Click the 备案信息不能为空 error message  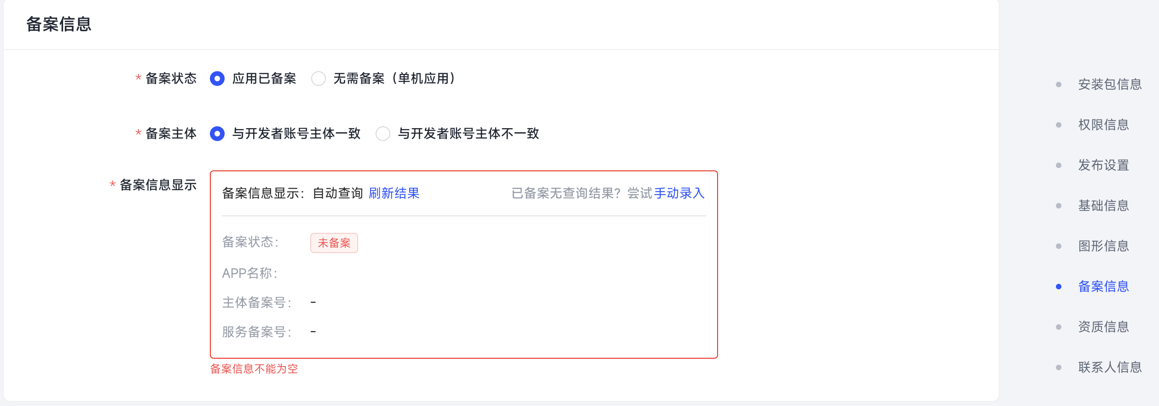click(x=254, y=369)
